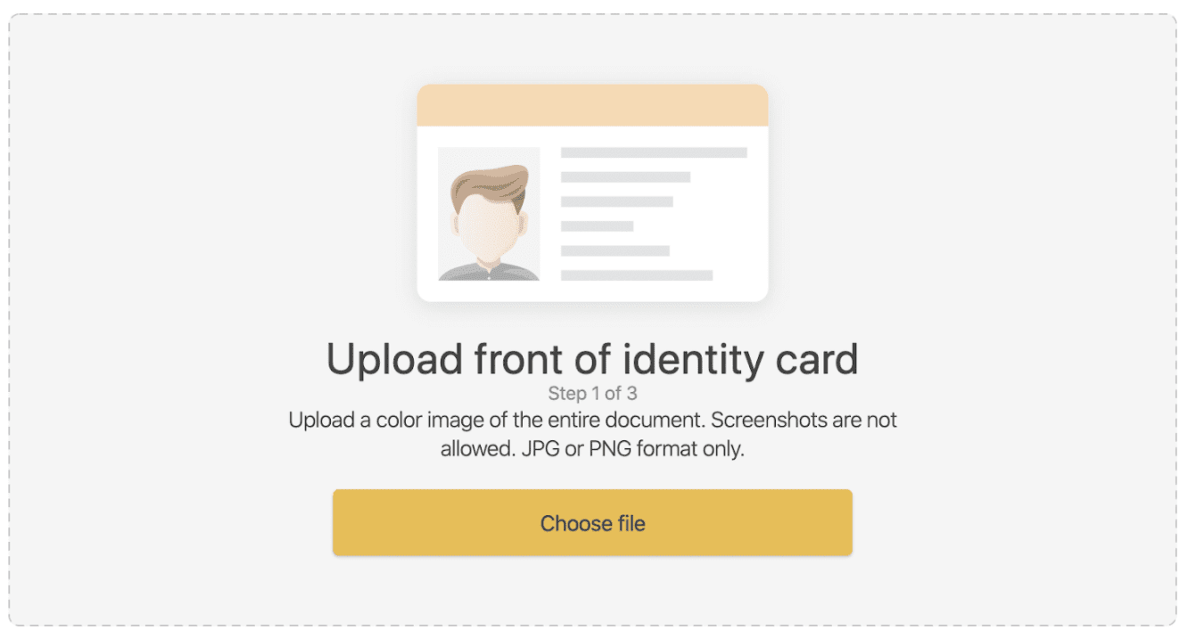The height and width of the screenshot is (638, 1188).
Task: Click the avatar's gray shirt collar
Action: pos(489,271)
